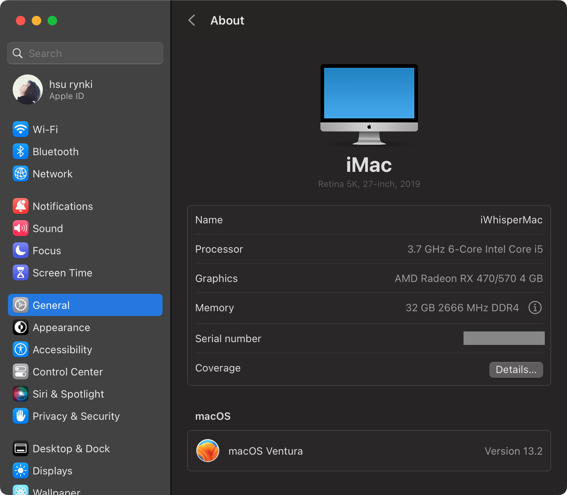Click the Network globe icon
The image size is (567, 495).
pos(21,173)
